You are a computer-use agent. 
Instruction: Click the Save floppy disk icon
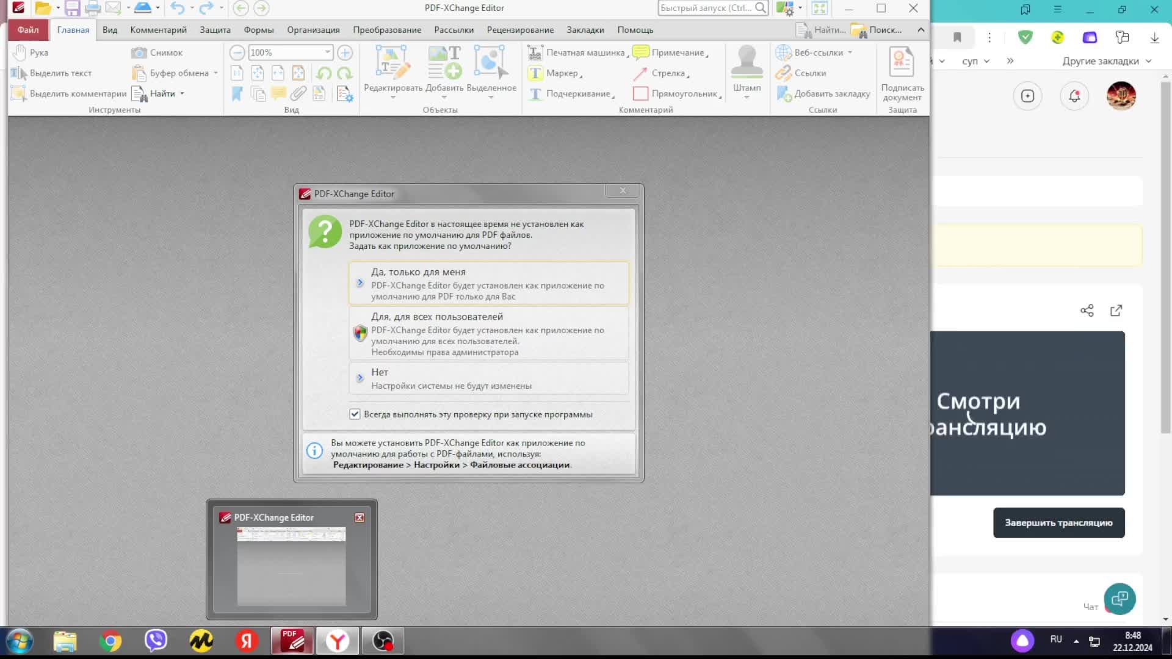[x=73, y=8]
